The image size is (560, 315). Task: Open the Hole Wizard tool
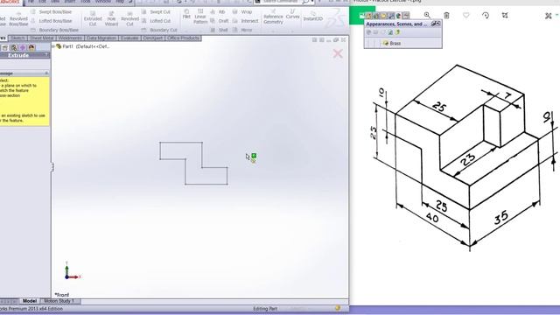pos(111,18)
